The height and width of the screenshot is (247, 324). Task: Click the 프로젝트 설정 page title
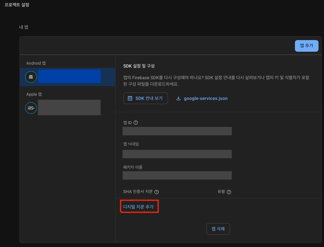[17, 5]
